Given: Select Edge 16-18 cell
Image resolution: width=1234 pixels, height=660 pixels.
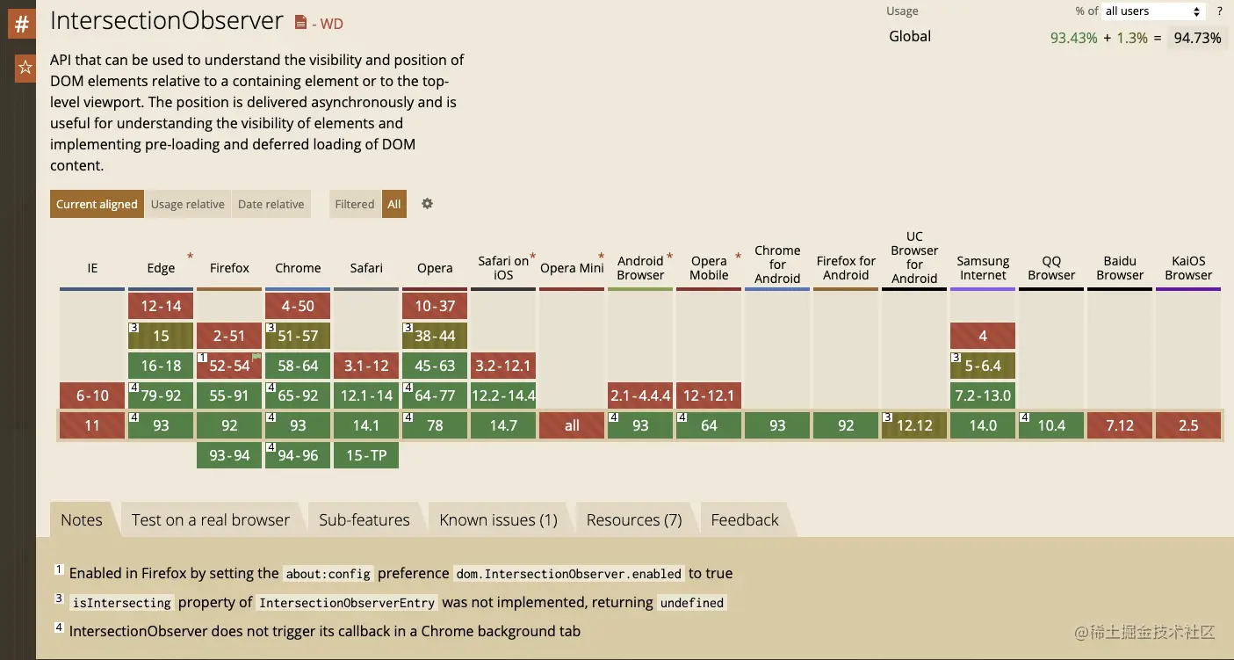Looking at the screenshot, I should point(161,366).
